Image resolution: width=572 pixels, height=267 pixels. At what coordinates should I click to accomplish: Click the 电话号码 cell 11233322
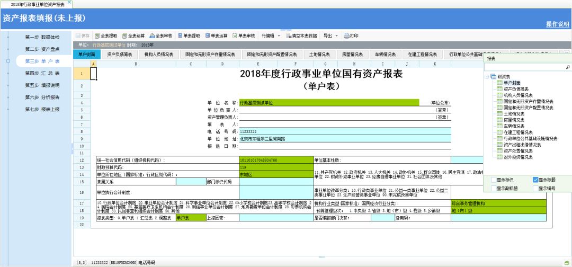pos(345,131)
